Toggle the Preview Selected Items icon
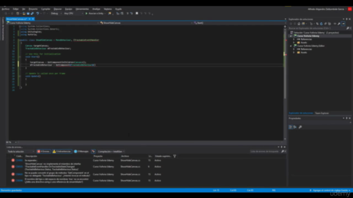Image resolution: width=353 pixels, height=198 pixels. (x=343, y=24)
